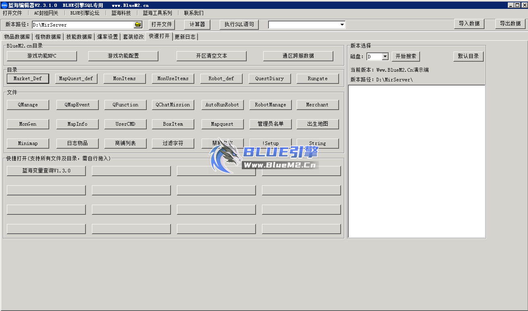Switch to the 技能数据库 tab
The image size is (528, 311).
coord(79,37)
